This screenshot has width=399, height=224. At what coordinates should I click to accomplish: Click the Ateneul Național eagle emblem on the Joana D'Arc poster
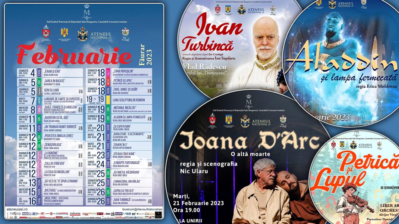(245, 121)
